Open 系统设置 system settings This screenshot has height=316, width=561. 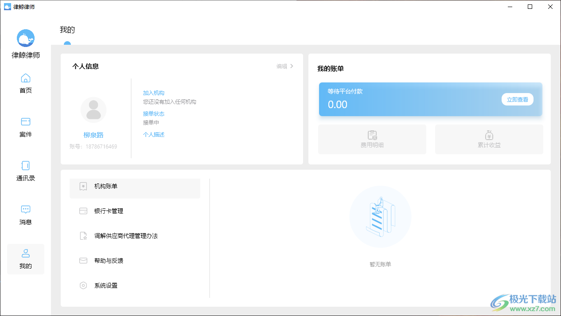tap(106, 286)
